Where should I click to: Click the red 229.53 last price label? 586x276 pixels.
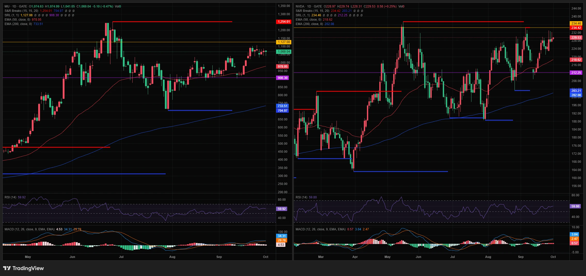click(x=576, y=38)
